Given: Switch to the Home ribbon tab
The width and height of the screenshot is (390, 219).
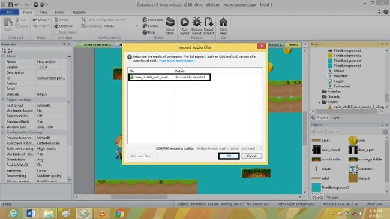Looking at the screenshot, I should point(28,12).
